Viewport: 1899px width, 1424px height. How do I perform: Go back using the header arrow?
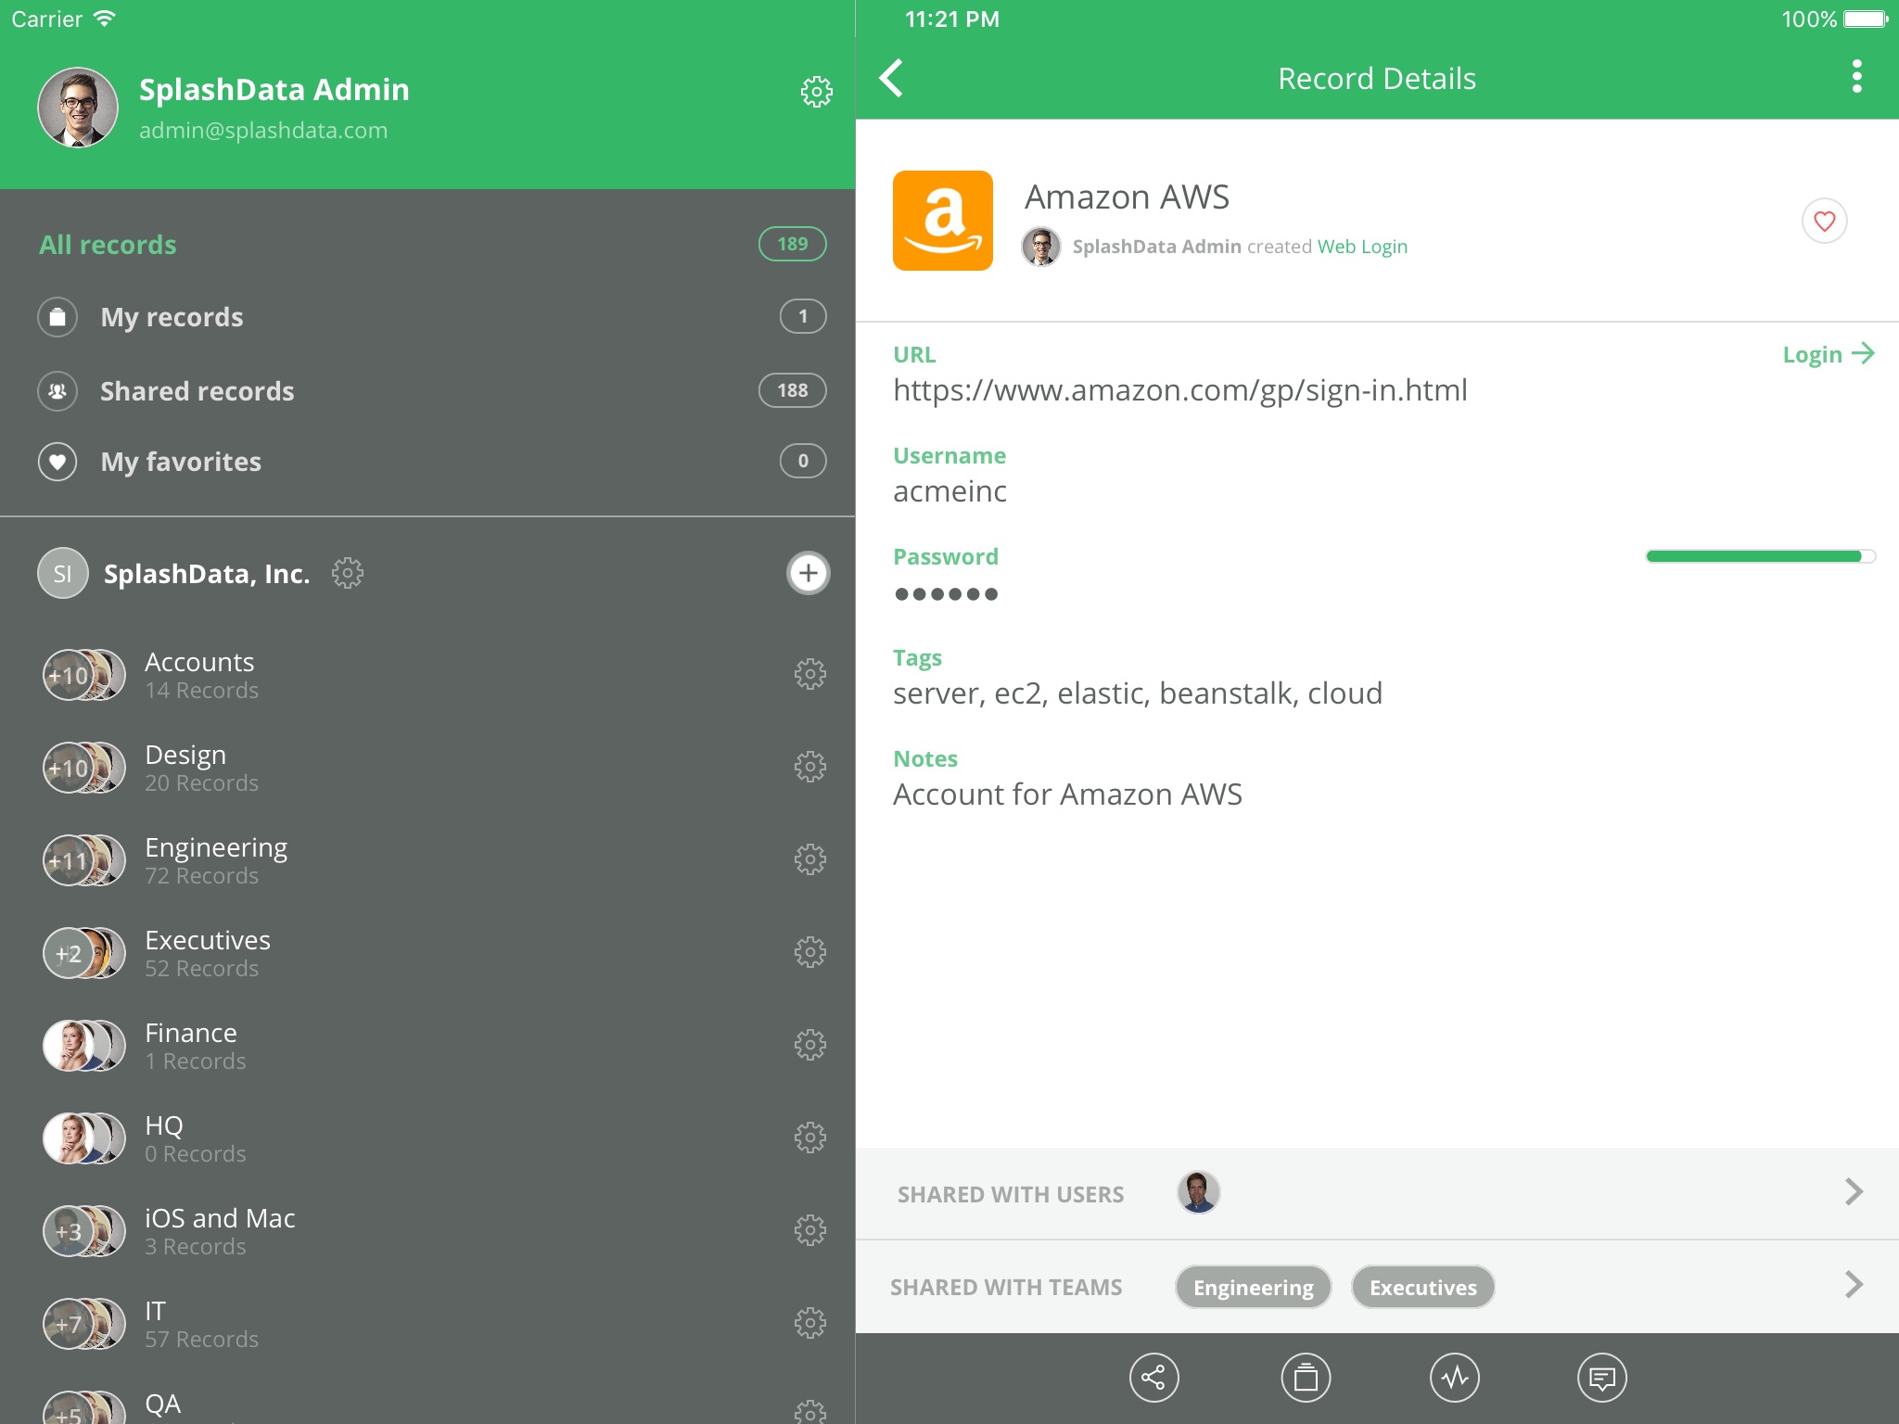click(x=892, y=79)
